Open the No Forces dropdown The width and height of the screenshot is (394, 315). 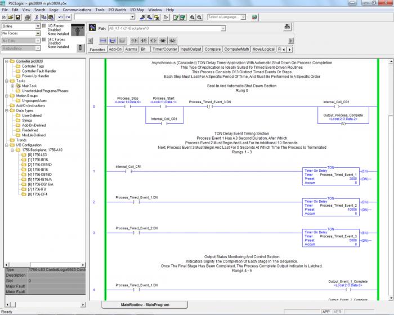[38, 33]
